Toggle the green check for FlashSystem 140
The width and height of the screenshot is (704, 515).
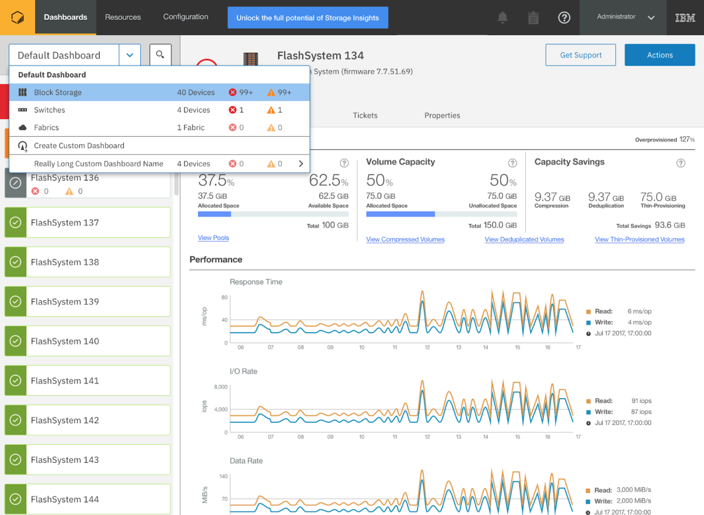(x=15, y=341)
